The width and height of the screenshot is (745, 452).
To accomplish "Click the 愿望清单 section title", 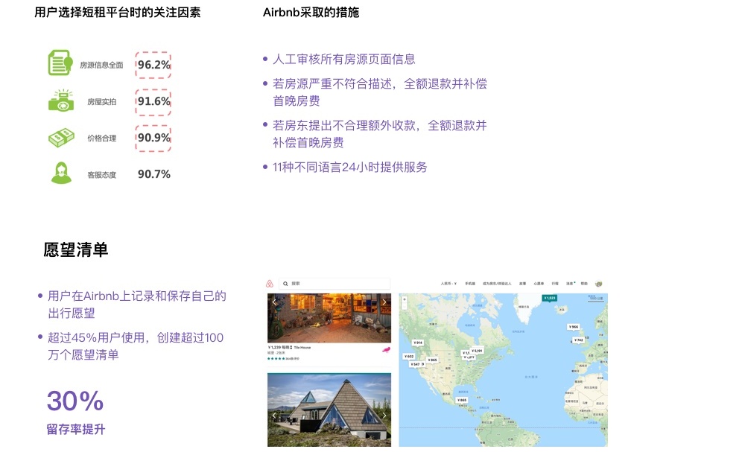I will coord(75,249).
